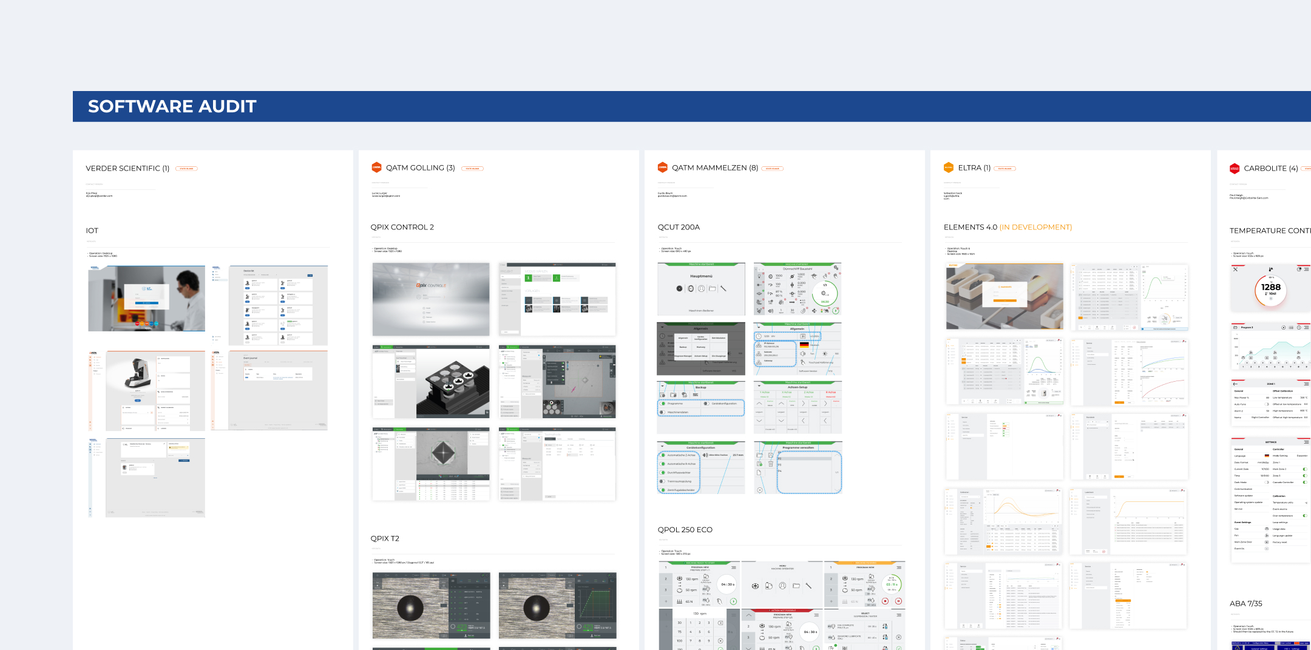Click green play icon in Dünnschliff Baustahl screen

(x=836, y=311)
